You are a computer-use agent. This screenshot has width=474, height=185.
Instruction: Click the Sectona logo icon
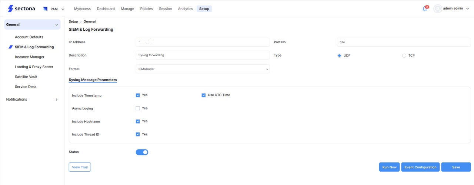click(10, 9)
